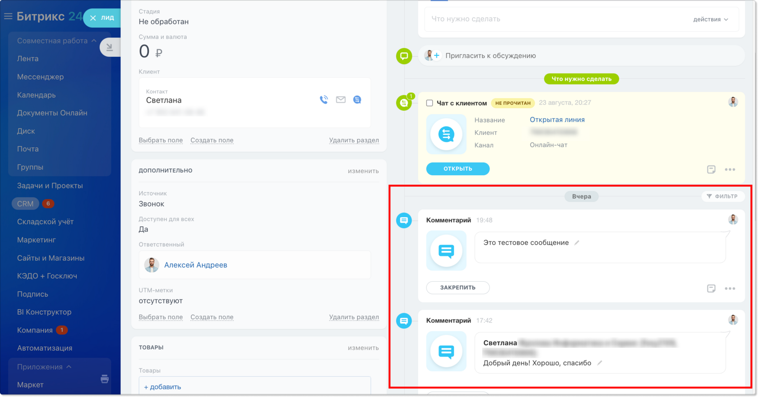Open the действия dropdown
The image size is (758, 397).
[711, 19]
